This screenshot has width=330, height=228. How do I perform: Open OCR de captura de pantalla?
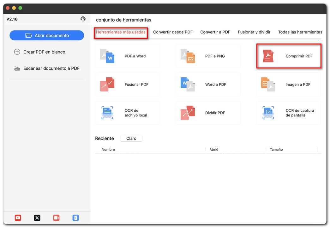(x=288, y=113)
